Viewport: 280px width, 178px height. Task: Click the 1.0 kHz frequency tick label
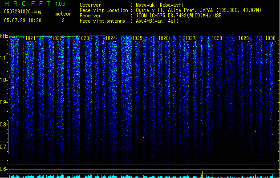click(x=4, y=80)
